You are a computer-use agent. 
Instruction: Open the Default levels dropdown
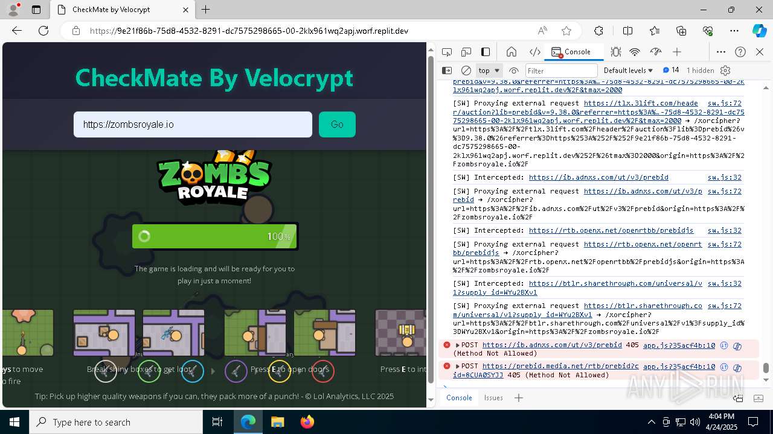[628, 71]
